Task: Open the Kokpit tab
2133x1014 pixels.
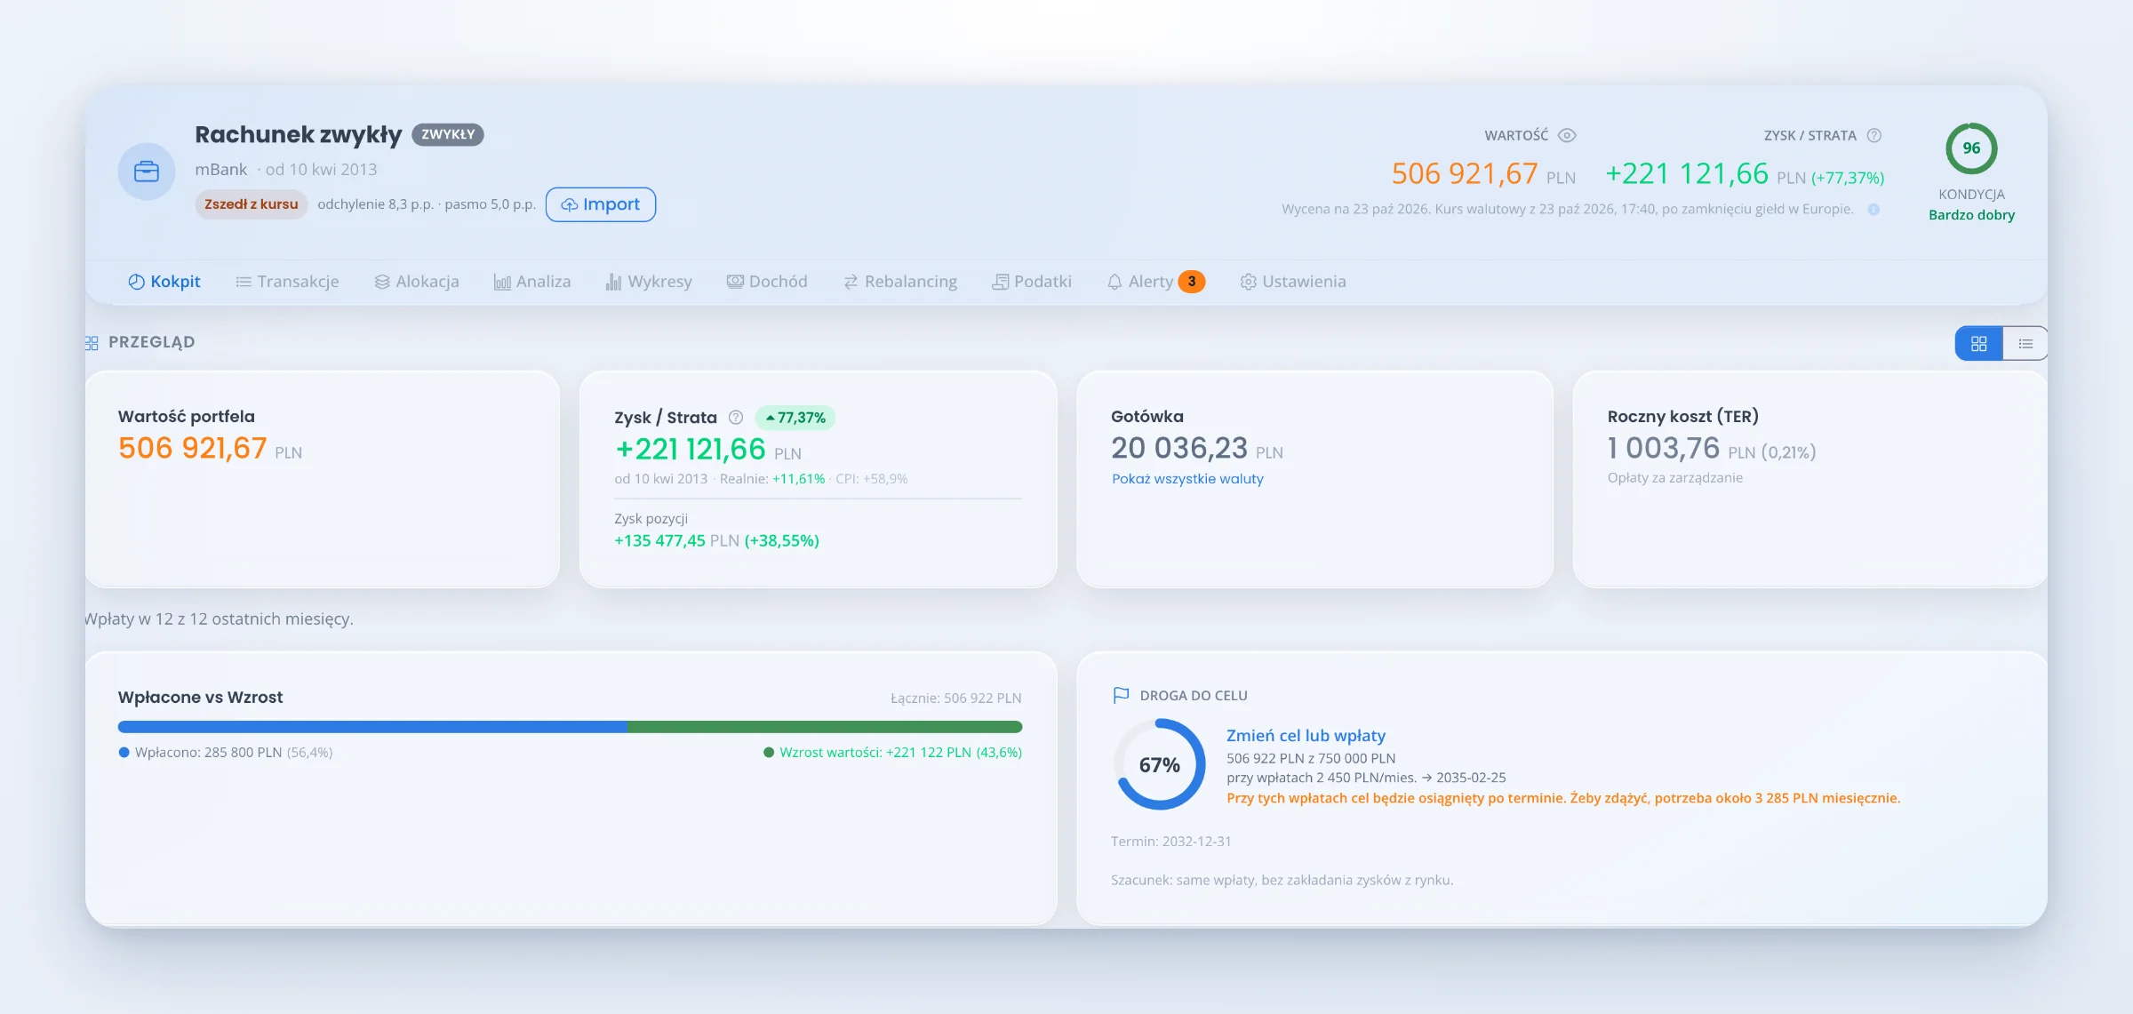Action: [x=164, y=282]
